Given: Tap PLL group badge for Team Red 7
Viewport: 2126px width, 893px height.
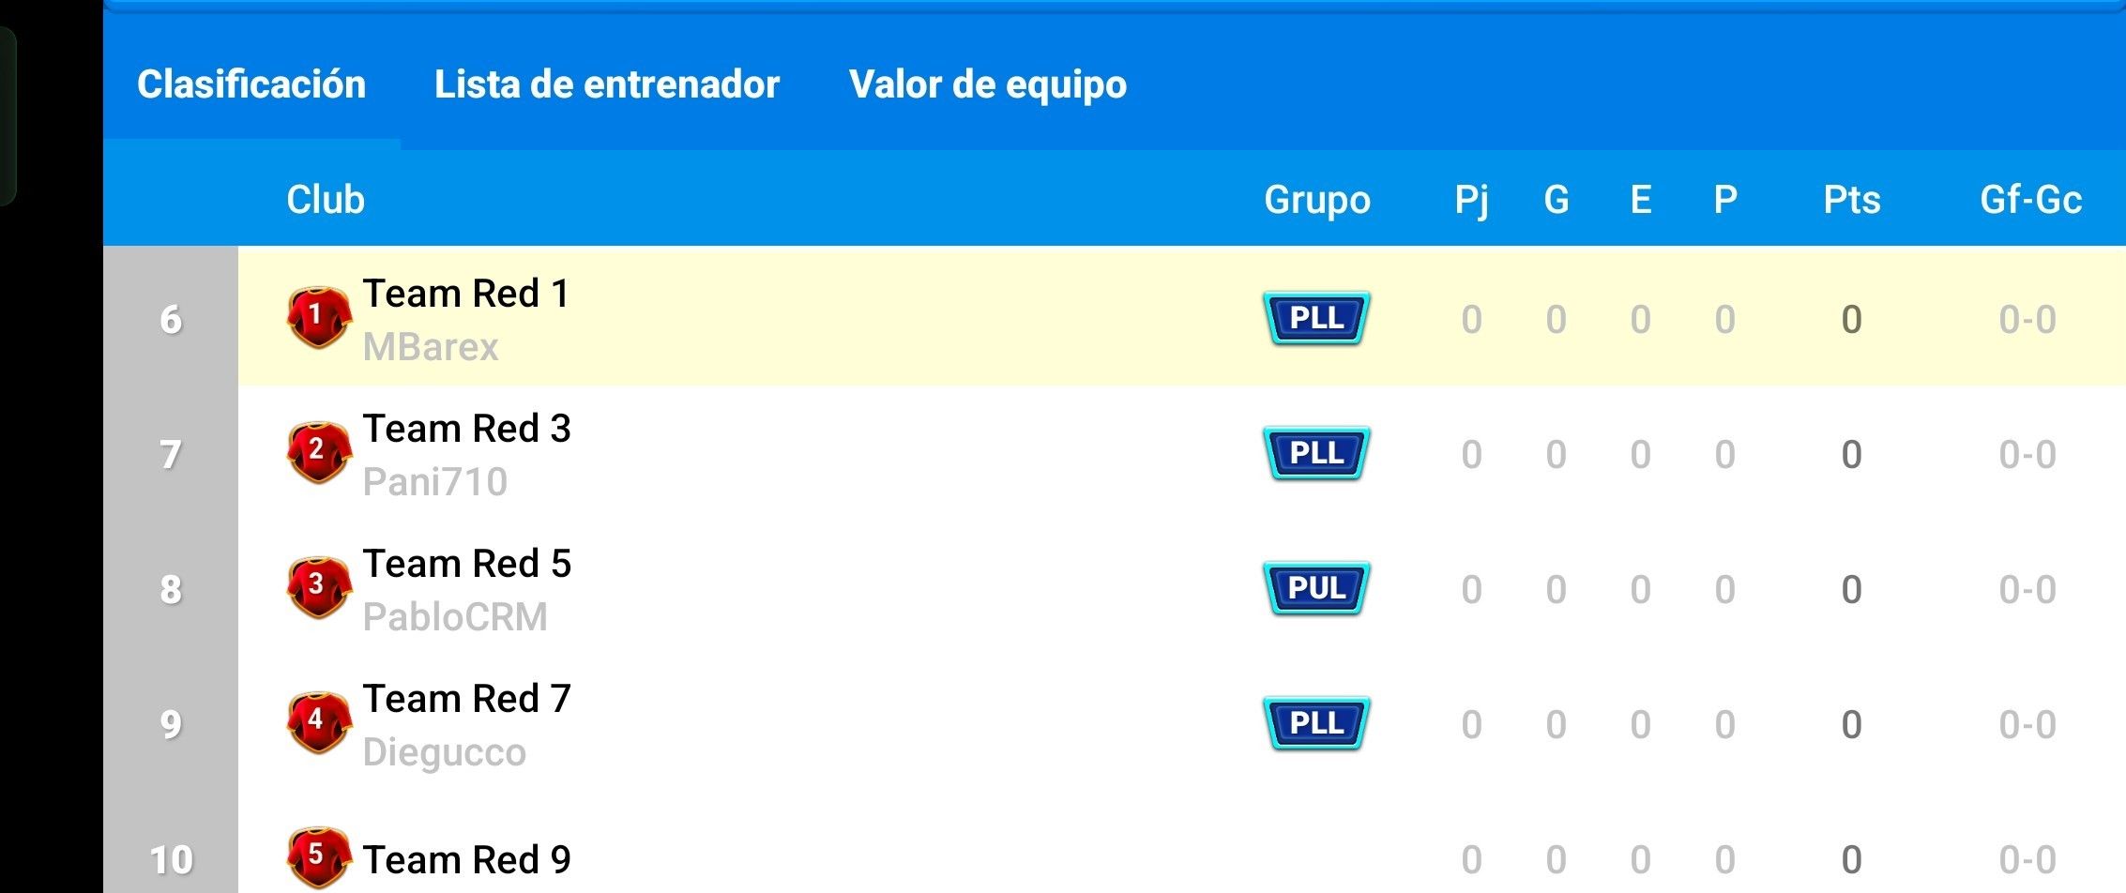Looking at the screenshot, I should [1316, 723].
